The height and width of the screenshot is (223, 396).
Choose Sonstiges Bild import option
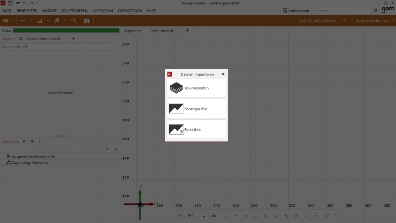pyautogui.click(x=196, y=109)
